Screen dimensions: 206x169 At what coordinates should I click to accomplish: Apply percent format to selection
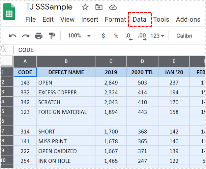116,36
